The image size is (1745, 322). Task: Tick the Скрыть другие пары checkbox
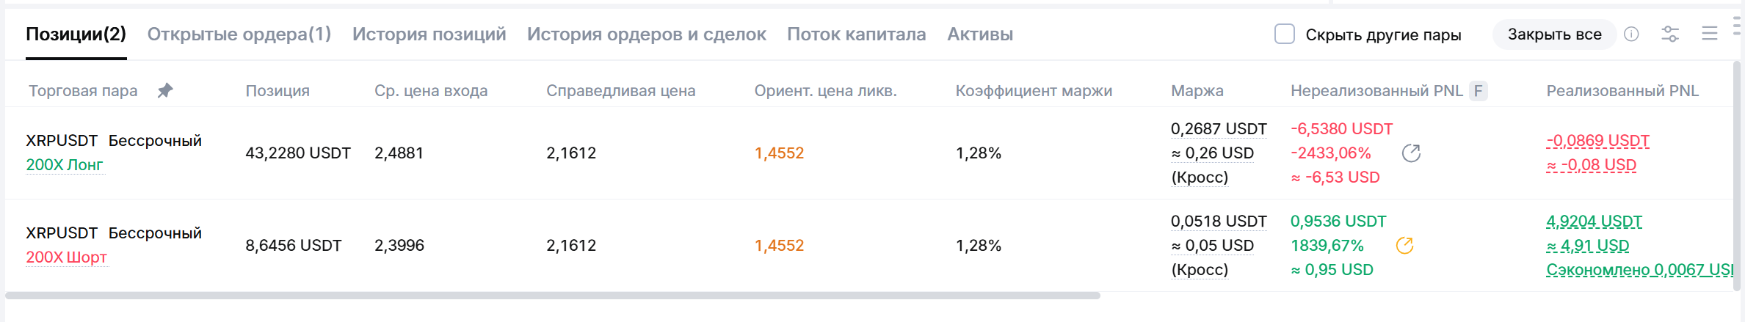[1284, 34]
